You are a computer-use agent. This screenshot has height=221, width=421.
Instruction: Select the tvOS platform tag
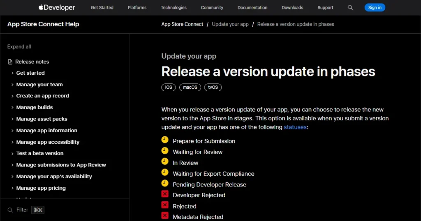[213, 87]
